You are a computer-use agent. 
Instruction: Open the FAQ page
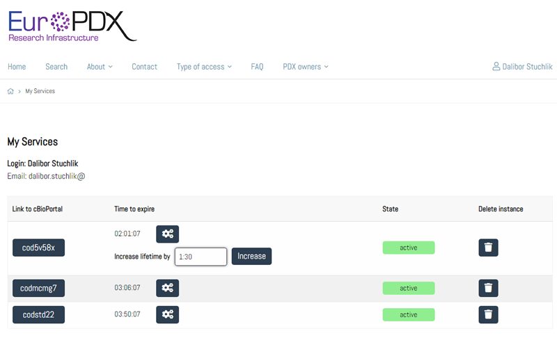coord(257,67)
